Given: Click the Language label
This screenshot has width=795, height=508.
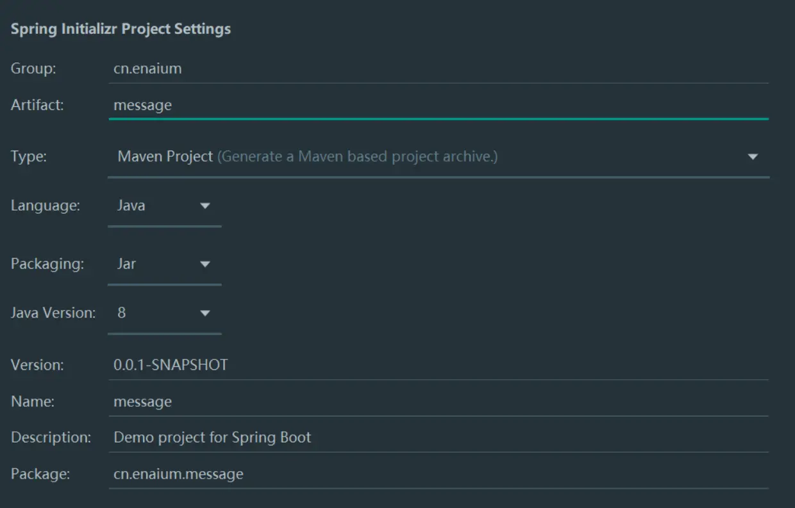Looking at the screenshot, I should (46, 206).
